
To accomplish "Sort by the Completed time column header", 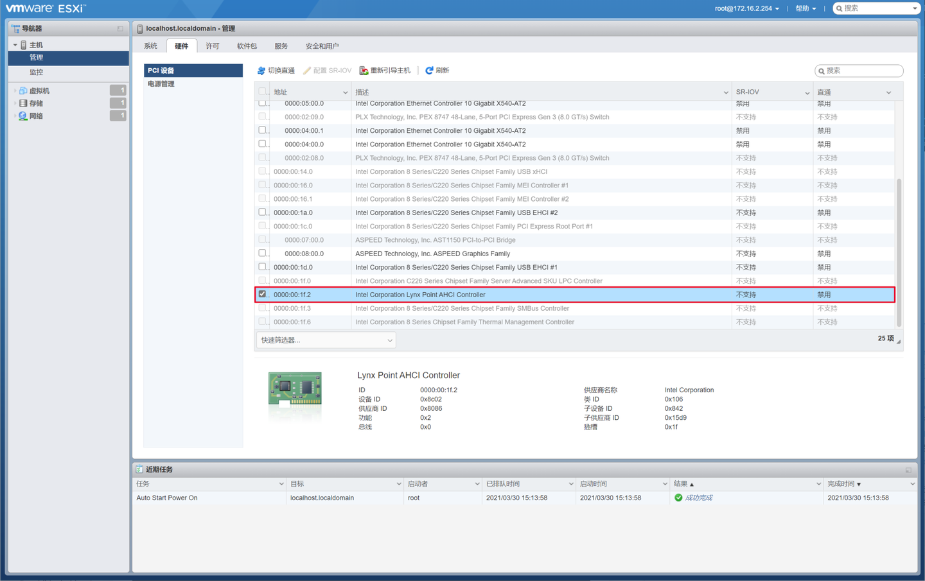I will point(870,484).
